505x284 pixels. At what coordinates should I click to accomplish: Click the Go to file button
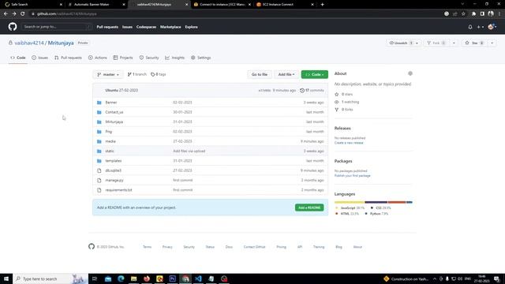pos(260,74)
